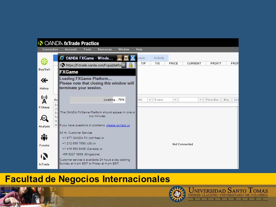Open FXNews antenna icon

pos(44,102)
